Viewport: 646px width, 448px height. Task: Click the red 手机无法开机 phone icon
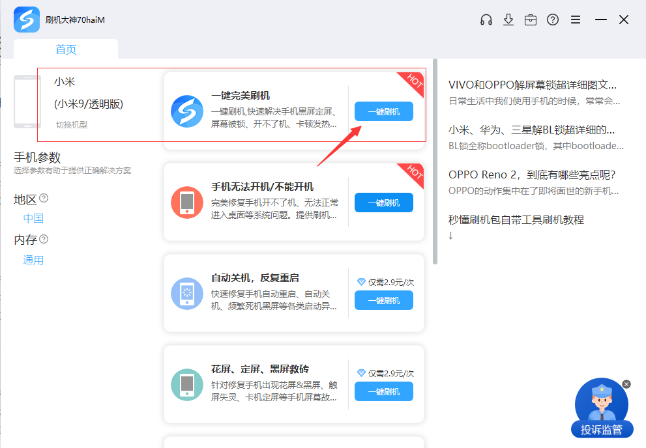(187, 203)
